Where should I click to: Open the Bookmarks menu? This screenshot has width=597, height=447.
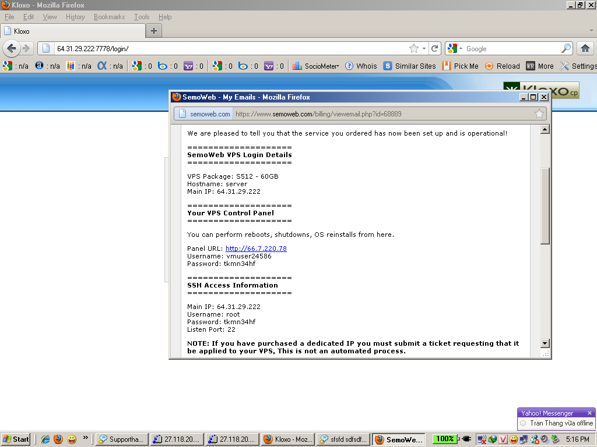click(109, 17)
